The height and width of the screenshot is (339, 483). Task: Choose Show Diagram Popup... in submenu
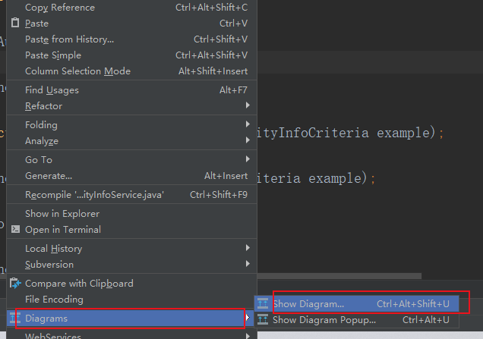[357, 320]
